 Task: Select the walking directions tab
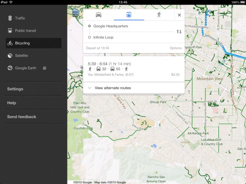159,15
